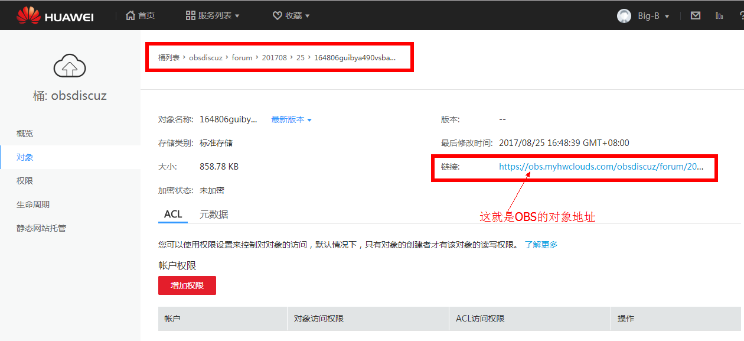The height and width of the screenshot is (341, 744).
Task: Click the Big-B user avatar
Action: (x=624, y=16)
